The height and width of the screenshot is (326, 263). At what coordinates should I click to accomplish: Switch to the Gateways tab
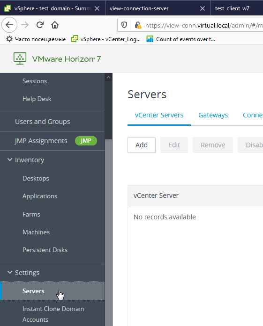[213, 115]
